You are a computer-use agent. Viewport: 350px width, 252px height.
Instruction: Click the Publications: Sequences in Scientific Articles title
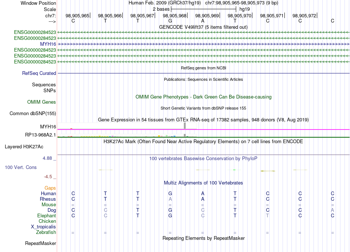(x=203, y=79)
